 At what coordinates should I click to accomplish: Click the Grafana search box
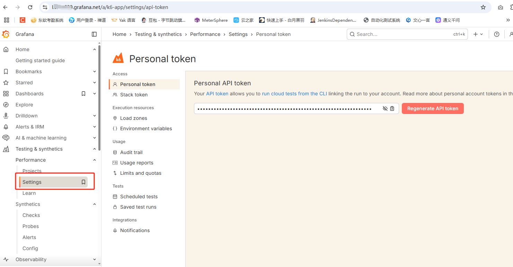coord(407,34)
